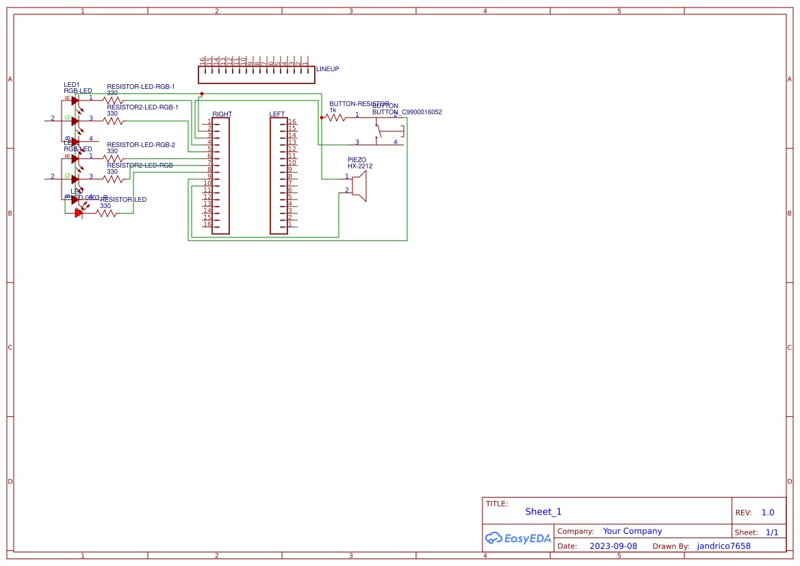Select the LEFT header connector body
Image resolution: width=800 pixels, height=566 pixels.
[x=279, y=176]
